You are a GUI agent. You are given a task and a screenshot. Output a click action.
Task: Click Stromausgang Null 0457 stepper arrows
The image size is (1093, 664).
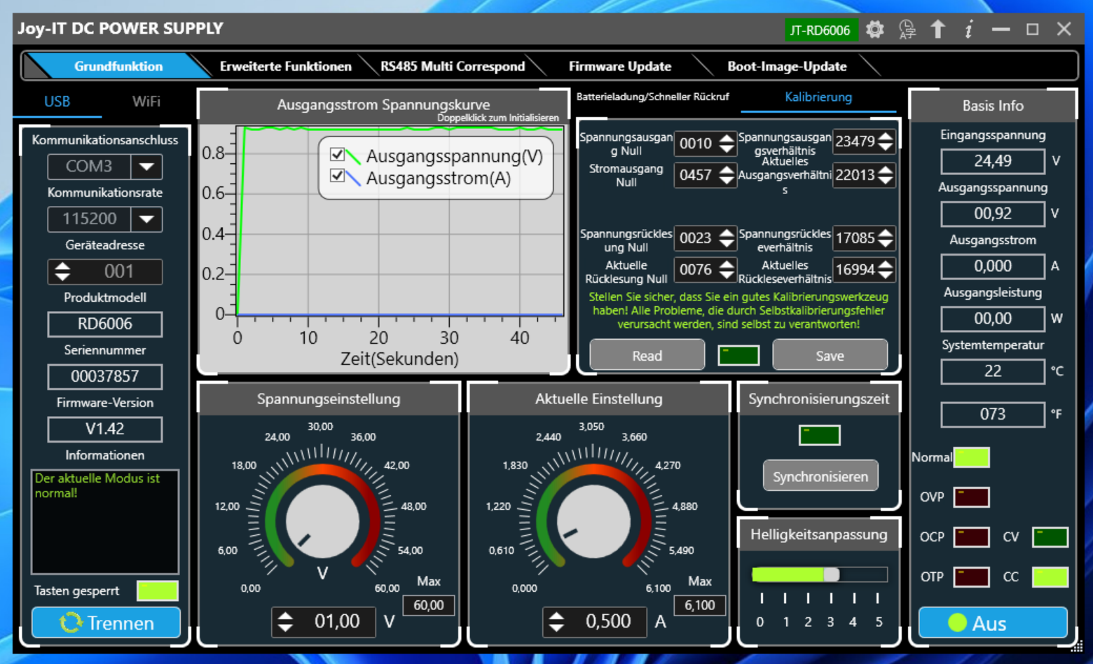(727, 175)
